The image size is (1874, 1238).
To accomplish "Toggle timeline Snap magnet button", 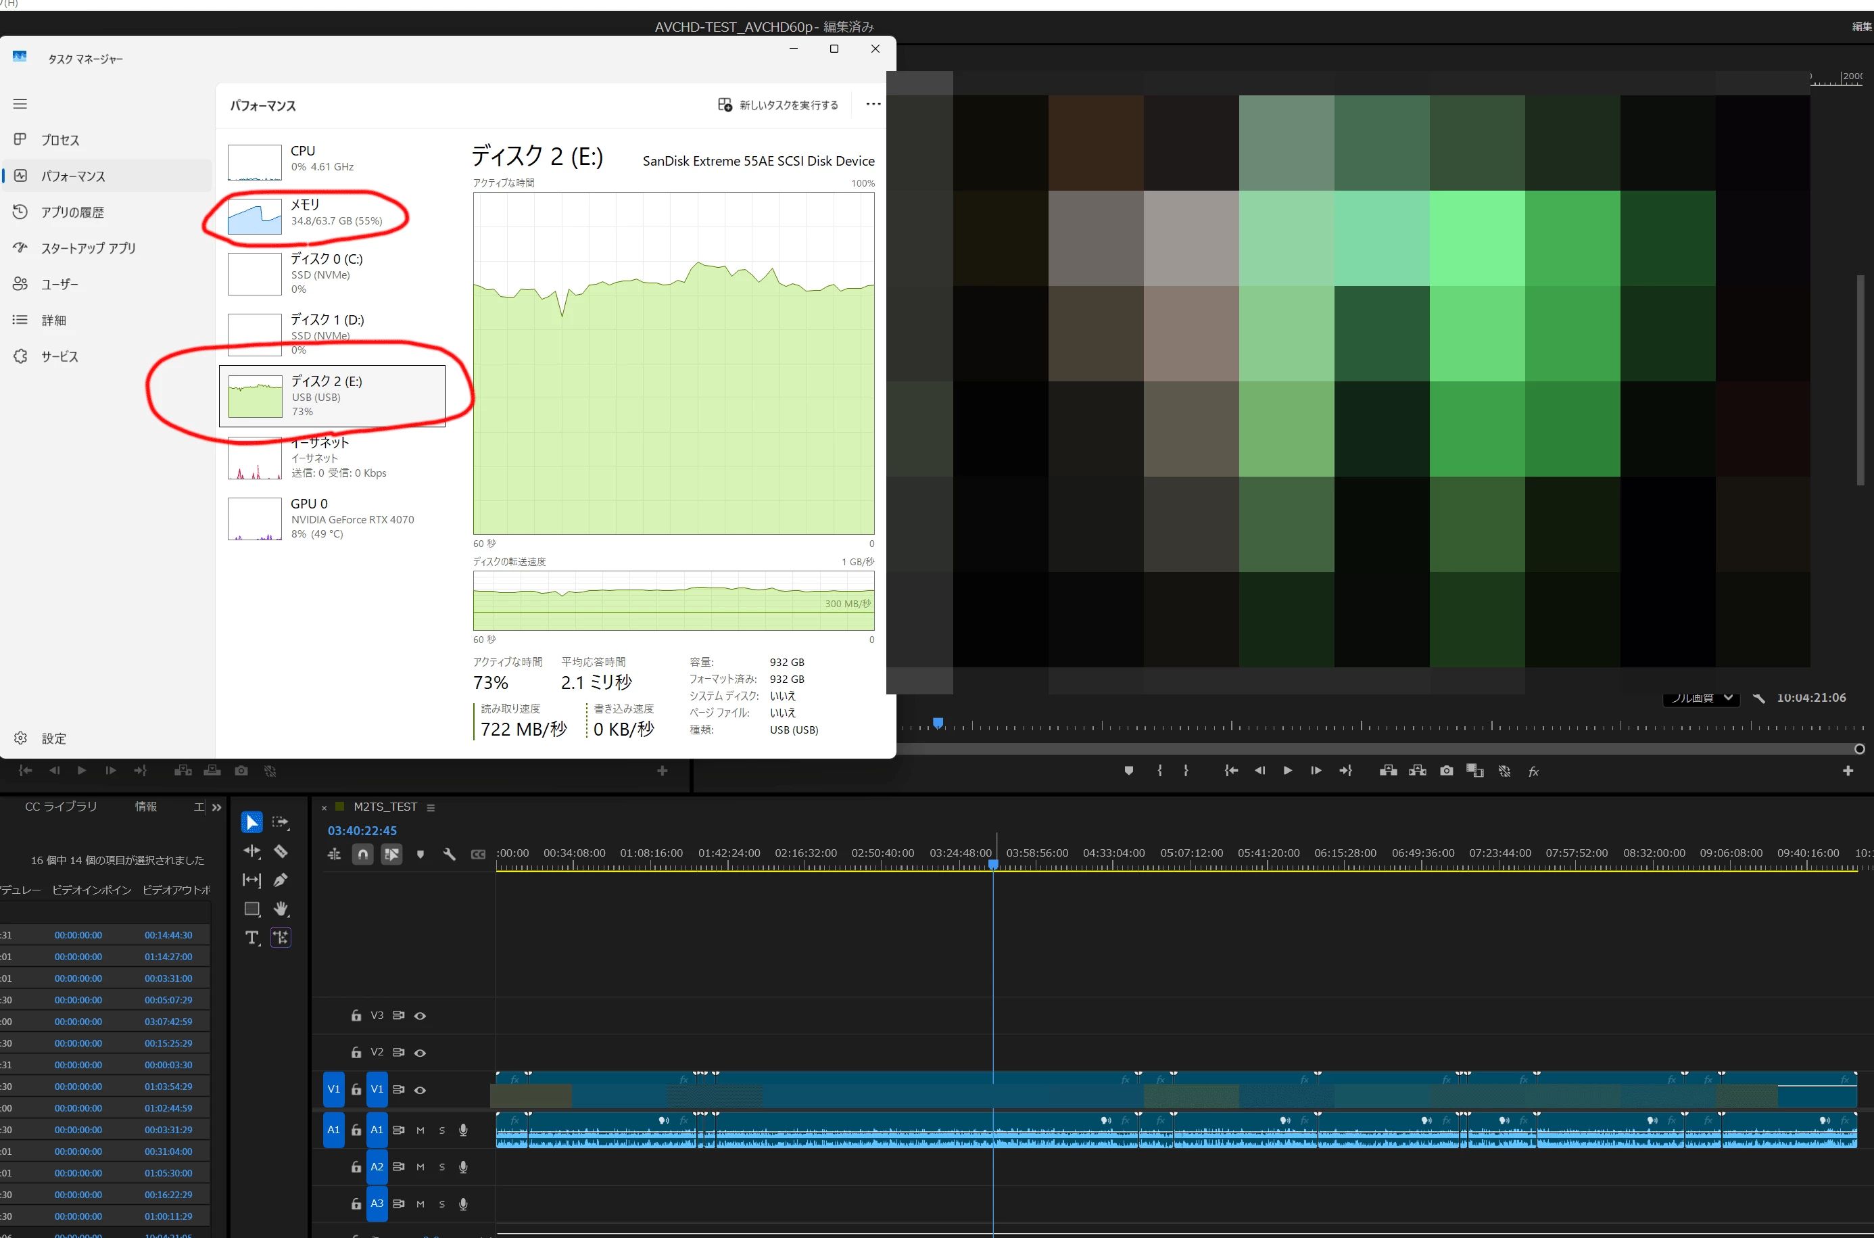I will pyautogui.click(x=362, y=854).
